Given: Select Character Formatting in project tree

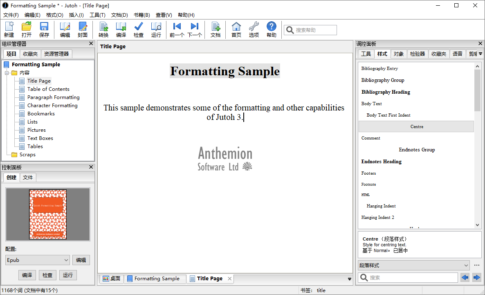Looking at the screenshot, I should pyautogui.click(x=52, y=106).
